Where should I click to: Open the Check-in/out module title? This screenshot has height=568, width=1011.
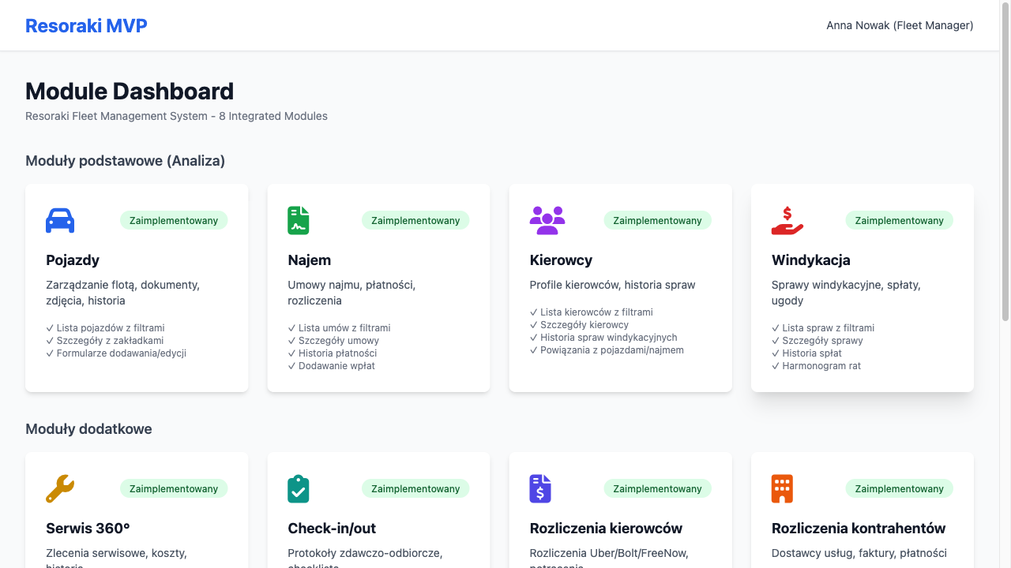point(332,529)
